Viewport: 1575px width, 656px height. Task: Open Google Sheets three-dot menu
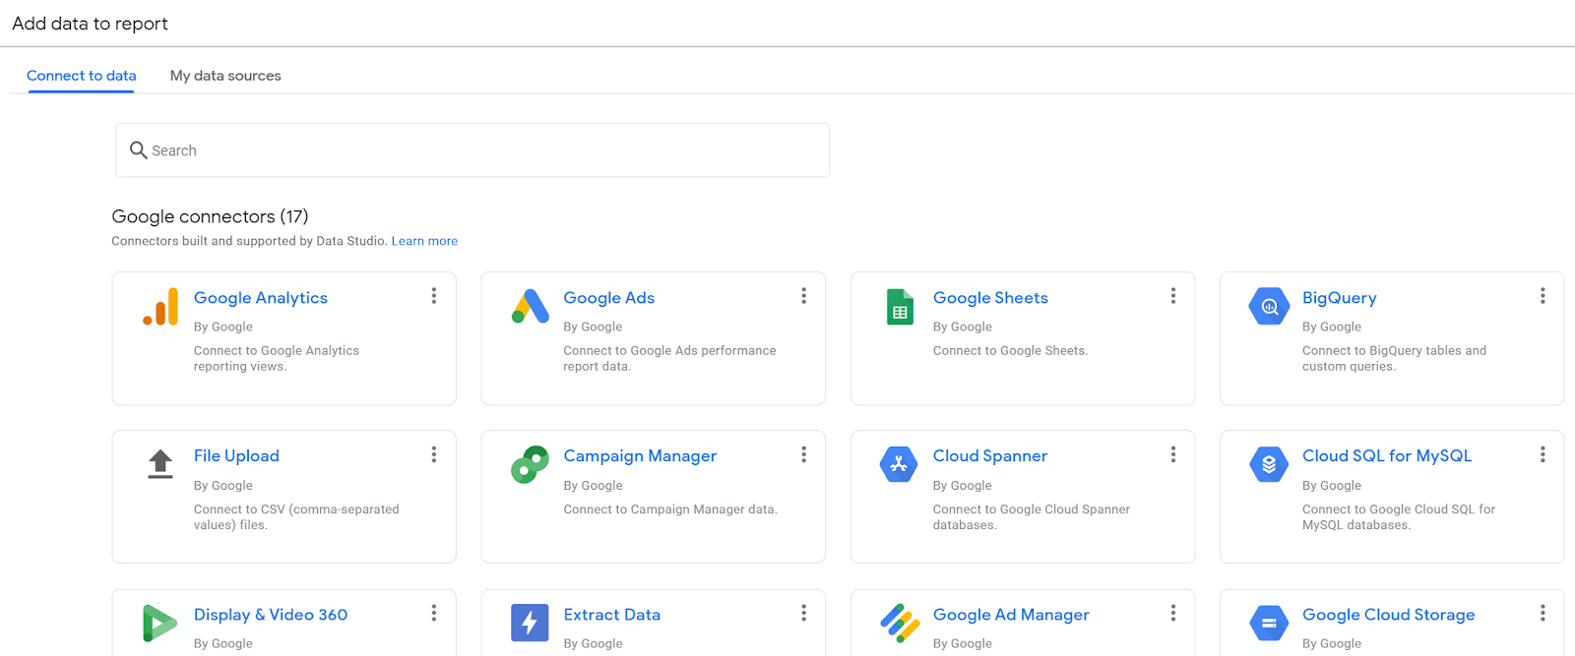tap(1173, 296)
